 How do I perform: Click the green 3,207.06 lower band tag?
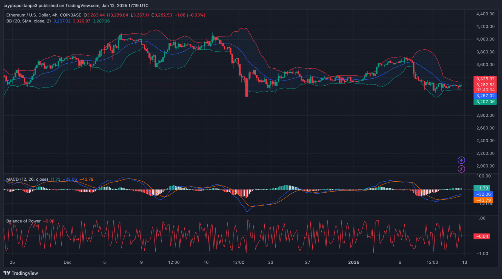coord(485,102)
